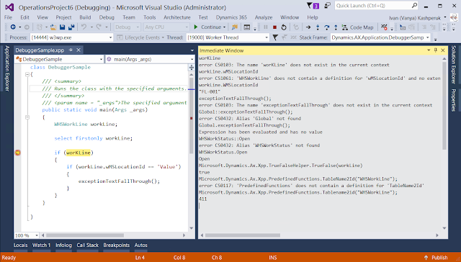Switch to the Call Stack tab
Image resolution: width=461 pixels, height=262 pixels.
(88, 245)
